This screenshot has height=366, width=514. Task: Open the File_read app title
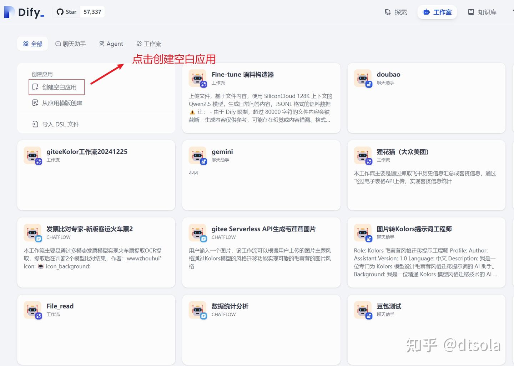coord(60,306)
